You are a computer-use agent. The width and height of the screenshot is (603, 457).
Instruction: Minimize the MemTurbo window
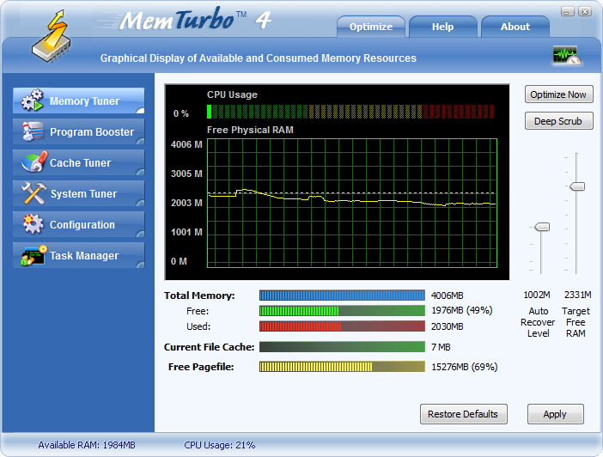click(x=567, y=11)
